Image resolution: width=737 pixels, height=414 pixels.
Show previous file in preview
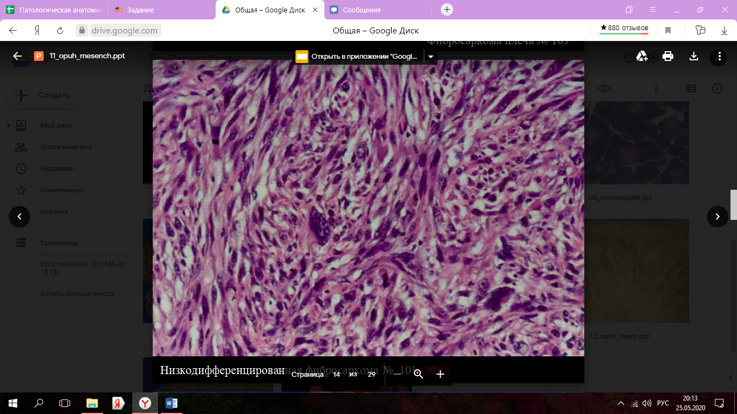click(19, 217)
